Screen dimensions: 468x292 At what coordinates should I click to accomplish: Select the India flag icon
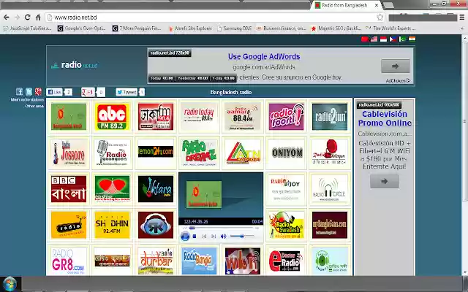pyautogui.click(x=412, y=39)
